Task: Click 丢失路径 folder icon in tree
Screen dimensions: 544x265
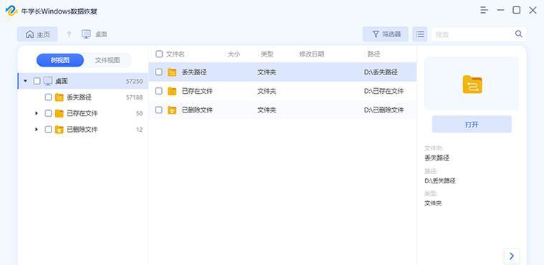Action: coord(59,97)
